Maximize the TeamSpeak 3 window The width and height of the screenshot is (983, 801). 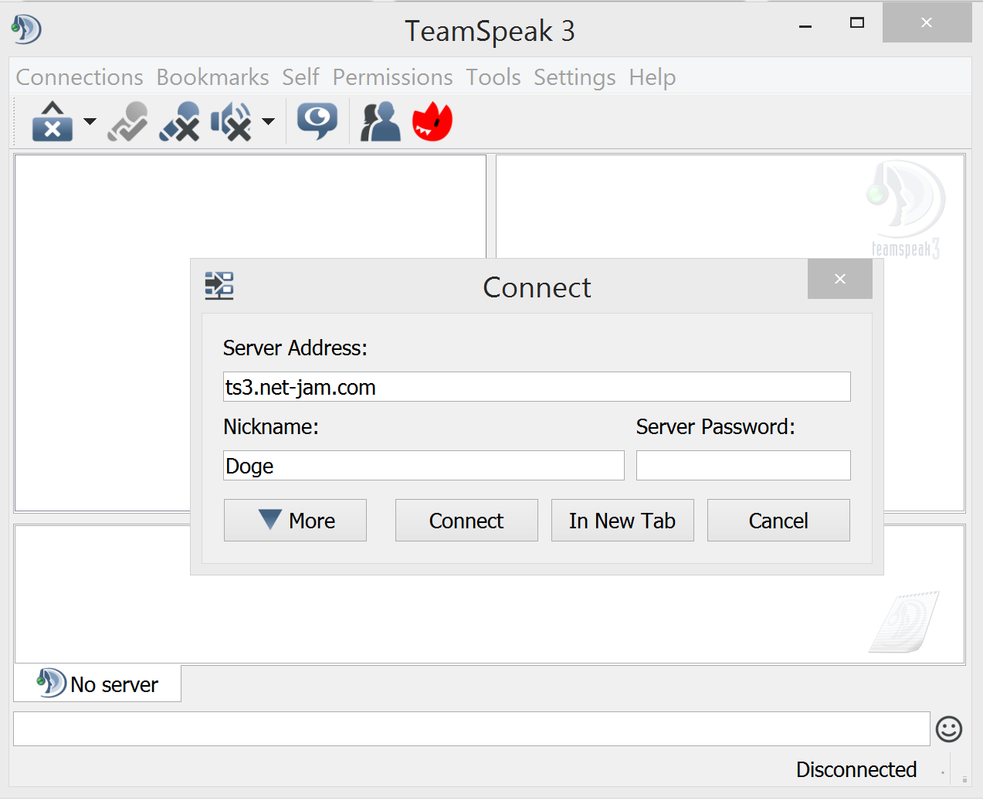pyautogui.click(x=857, y=23)
